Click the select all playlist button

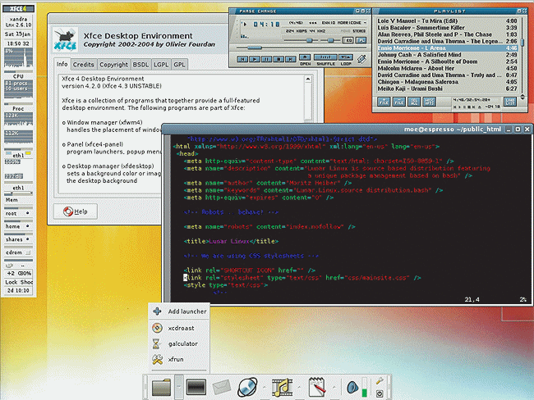(414, 102)
